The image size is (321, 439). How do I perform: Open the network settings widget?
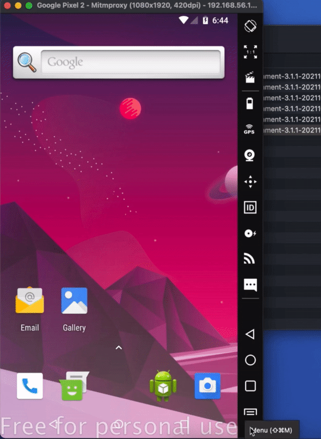(x=250, y=259)
